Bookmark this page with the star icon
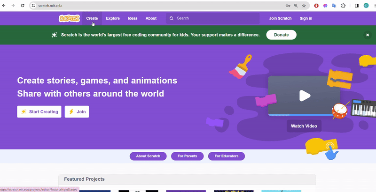Screen dimensions: 376x192 click(304, 6)
